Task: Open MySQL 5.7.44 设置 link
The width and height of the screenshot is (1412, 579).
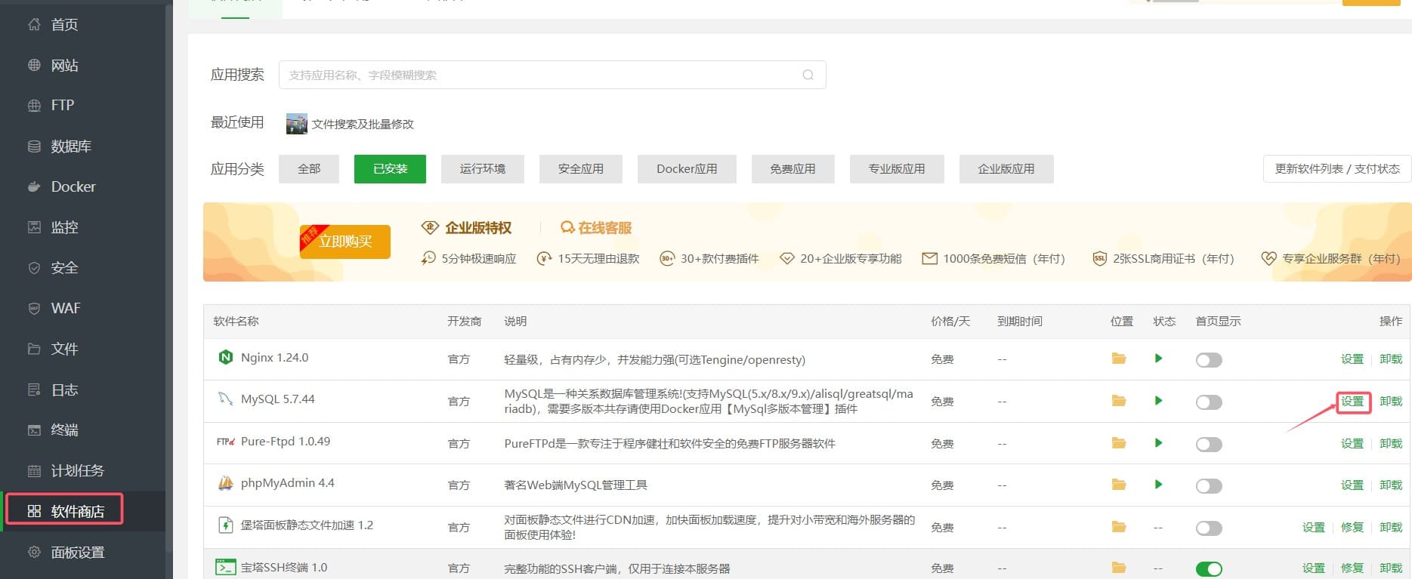Action: (1352, 402)
